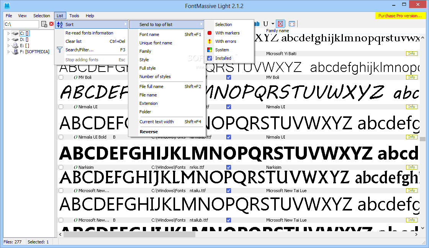Choose Reverse sort order
Image resolution: width=429 pixels, height=248 pixels.
tap(167, 132)
